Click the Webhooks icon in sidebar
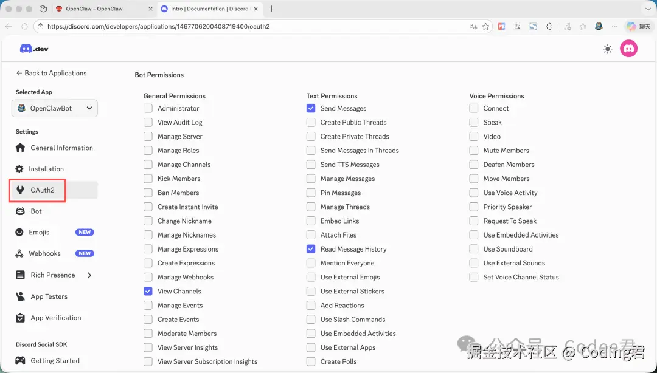Image resolution: width=657 pixels, height=373 pixels. click(x=19, y=253)
